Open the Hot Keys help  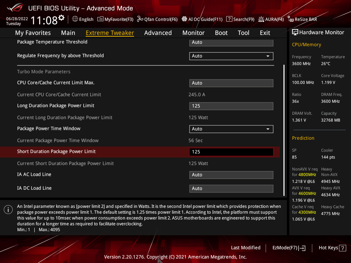pos(332,248)
